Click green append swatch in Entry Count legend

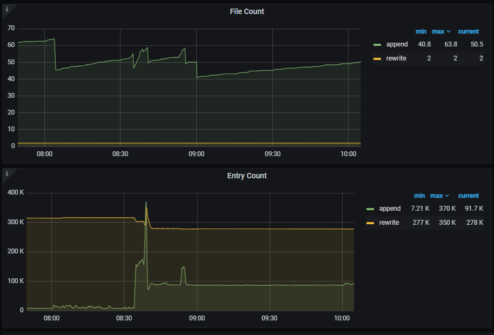370,209
